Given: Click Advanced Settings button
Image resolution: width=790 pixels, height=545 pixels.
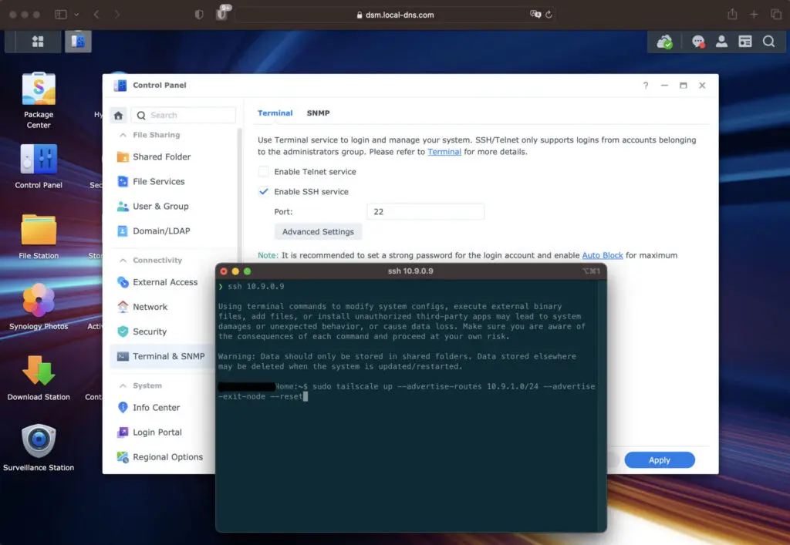Looking at the screenshot, I should [318, 231].
